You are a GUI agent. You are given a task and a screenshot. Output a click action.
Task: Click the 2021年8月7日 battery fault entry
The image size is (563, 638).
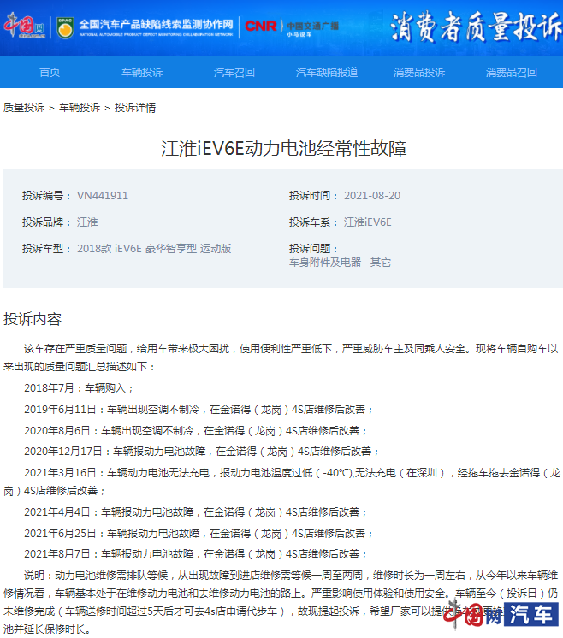(196, 554)
